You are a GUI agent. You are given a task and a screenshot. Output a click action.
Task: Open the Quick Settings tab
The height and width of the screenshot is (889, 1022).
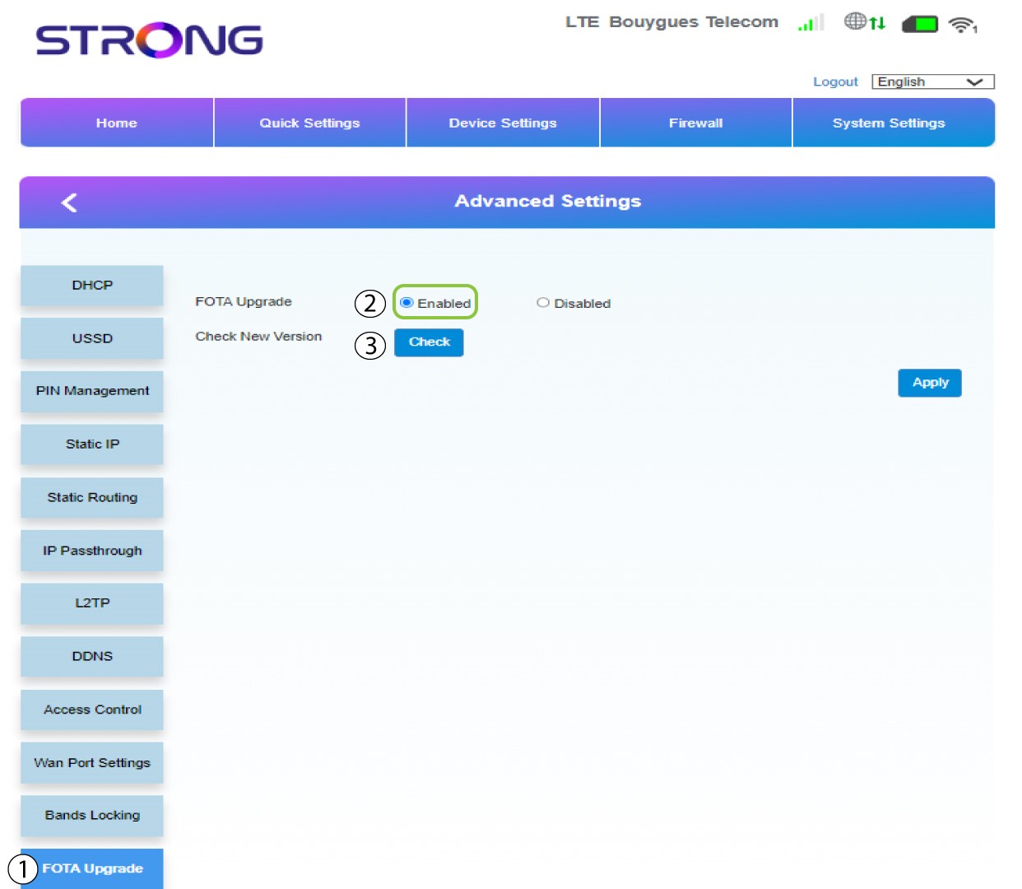click(309, 123)
